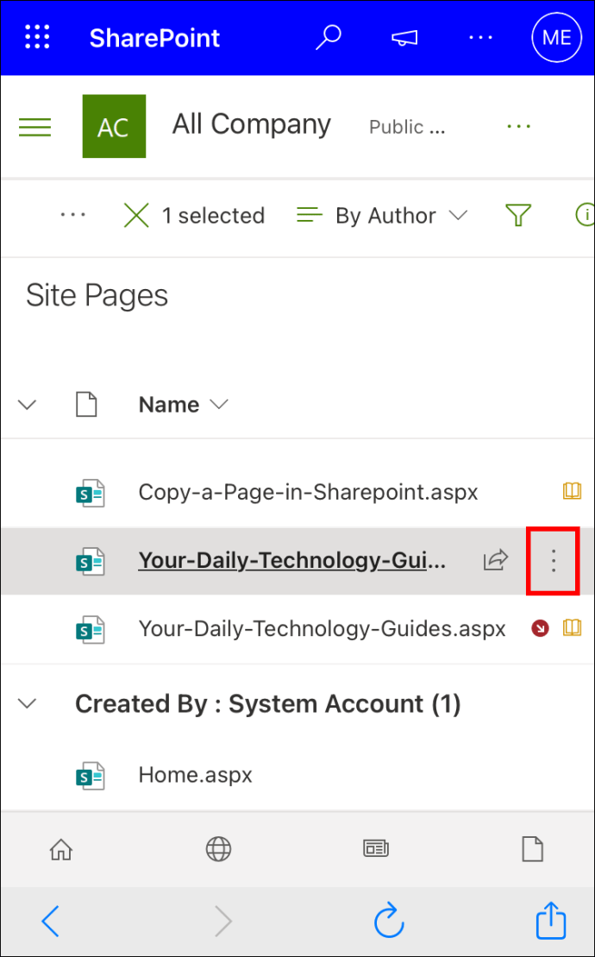The height and width of the screenshot is (957, 595).
Task: Open the command bar overflow ellipsis
Action: click(73, 216)
